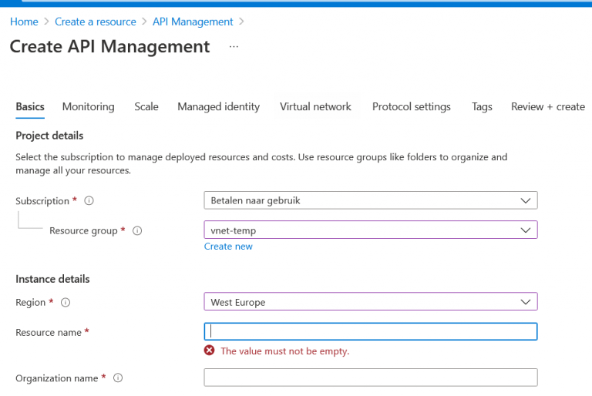This screenshot has height=396, width=592.
Task: Focus the Organization name input field
Action: (370, 378)
